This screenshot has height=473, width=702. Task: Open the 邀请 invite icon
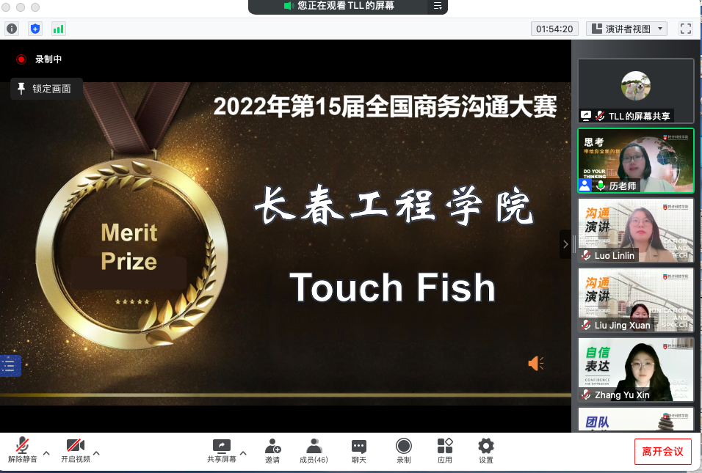click(x=272, y=450)
